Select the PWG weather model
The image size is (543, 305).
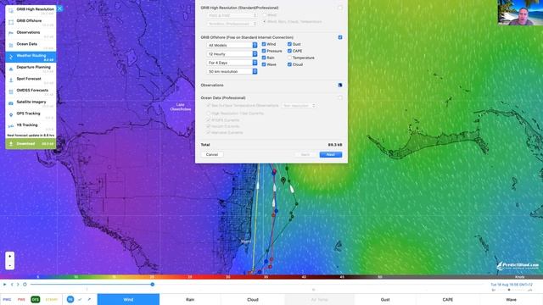[x=7, y=299]
